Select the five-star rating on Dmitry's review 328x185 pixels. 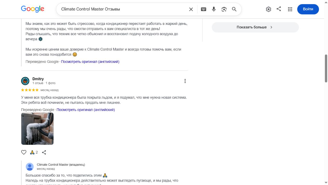(30, 90)
